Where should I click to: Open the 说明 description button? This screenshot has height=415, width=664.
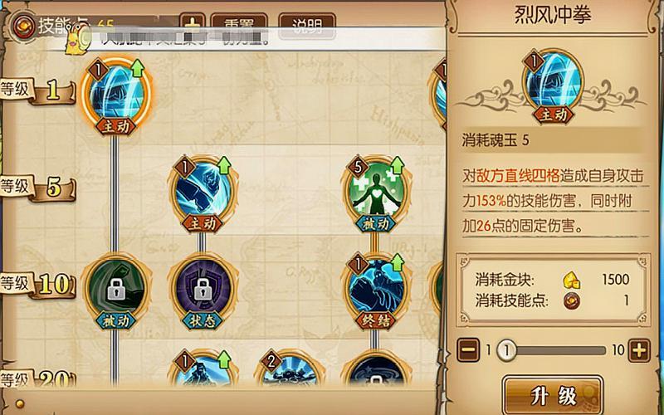click(x=307, y=26)
